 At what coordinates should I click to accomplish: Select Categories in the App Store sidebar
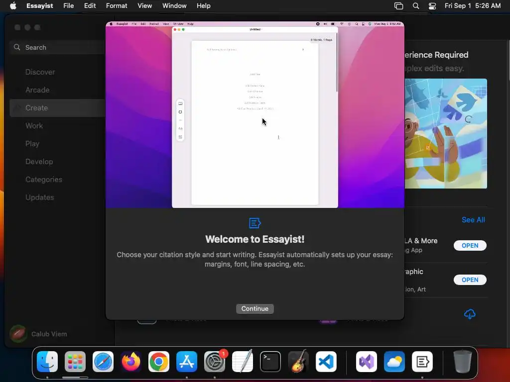[44, 179]
